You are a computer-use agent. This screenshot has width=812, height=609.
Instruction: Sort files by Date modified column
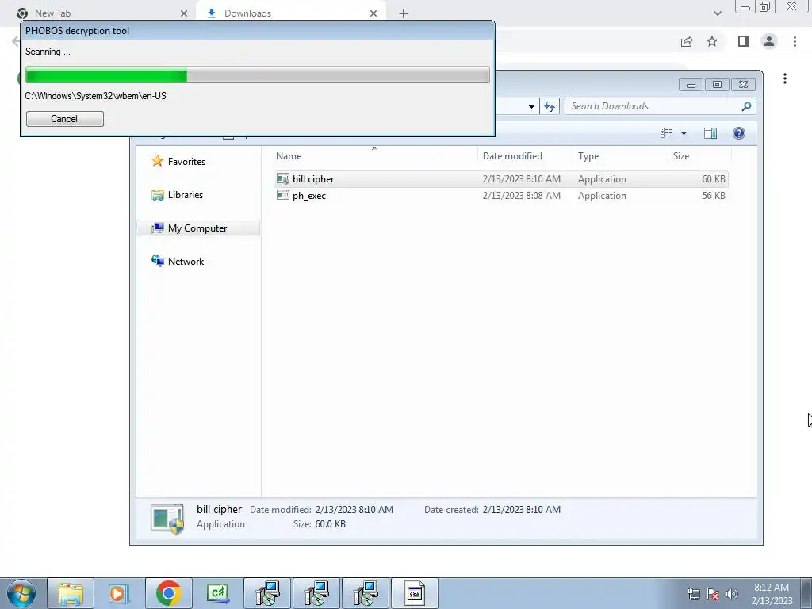tap(513, 156)
